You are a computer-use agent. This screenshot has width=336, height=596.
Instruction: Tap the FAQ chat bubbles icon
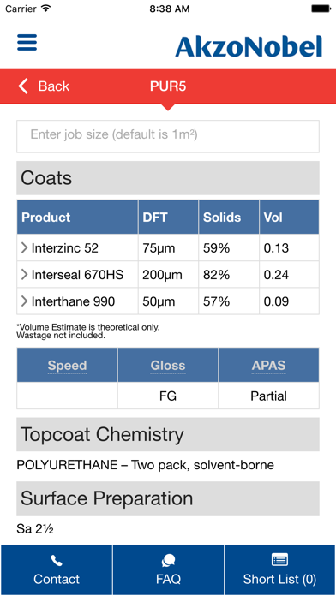(168, 560)
